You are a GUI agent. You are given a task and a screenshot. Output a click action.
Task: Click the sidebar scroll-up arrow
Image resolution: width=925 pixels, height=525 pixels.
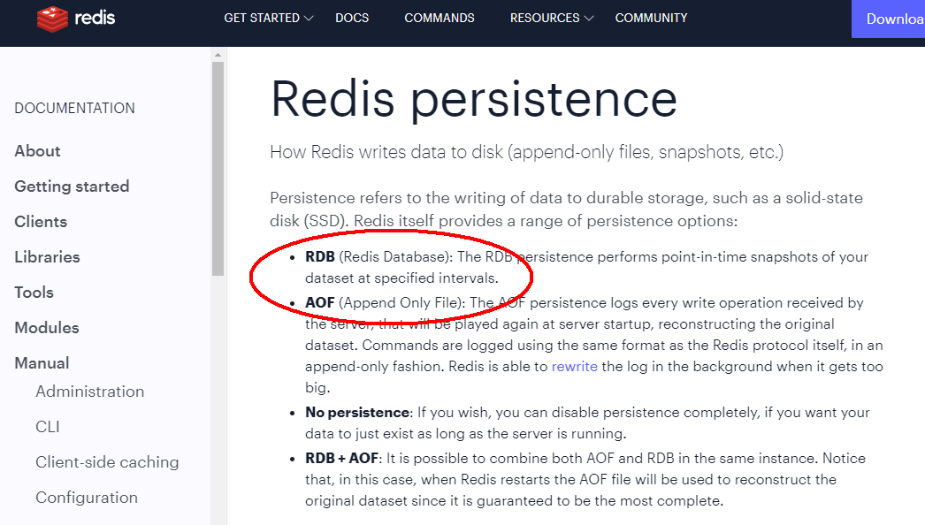tap(218, 55)
